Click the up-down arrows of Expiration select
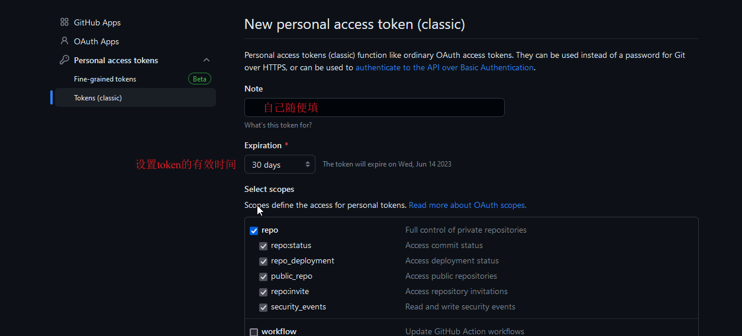 [308, 165]
